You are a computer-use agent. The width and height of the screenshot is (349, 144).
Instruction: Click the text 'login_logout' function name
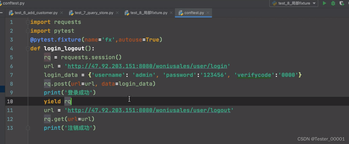click(x=64, y=48)
